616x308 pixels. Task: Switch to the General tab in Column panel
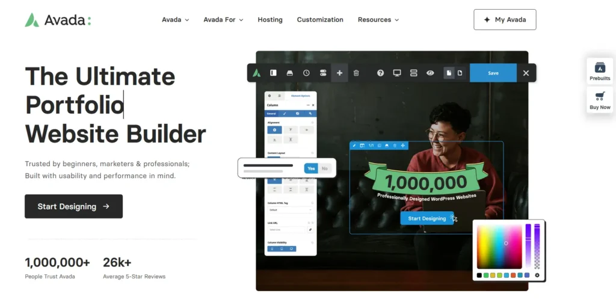(271, 114)
